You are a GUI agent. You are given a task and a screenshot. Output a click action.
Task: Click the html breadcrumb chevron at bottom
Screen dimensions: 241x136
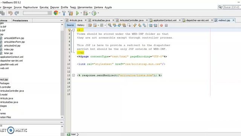(x=78, y=134)
